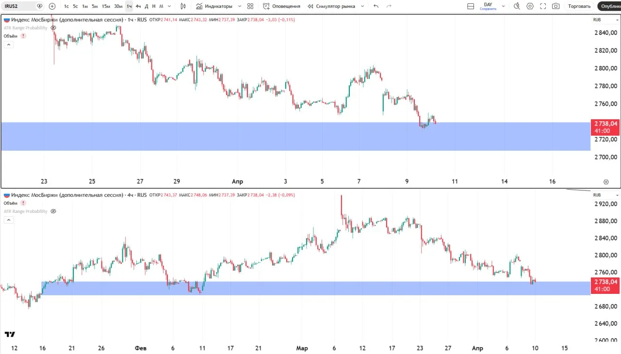Set timeframe to Н (weekly)
The image size is (621, 354).
point(154,6)
